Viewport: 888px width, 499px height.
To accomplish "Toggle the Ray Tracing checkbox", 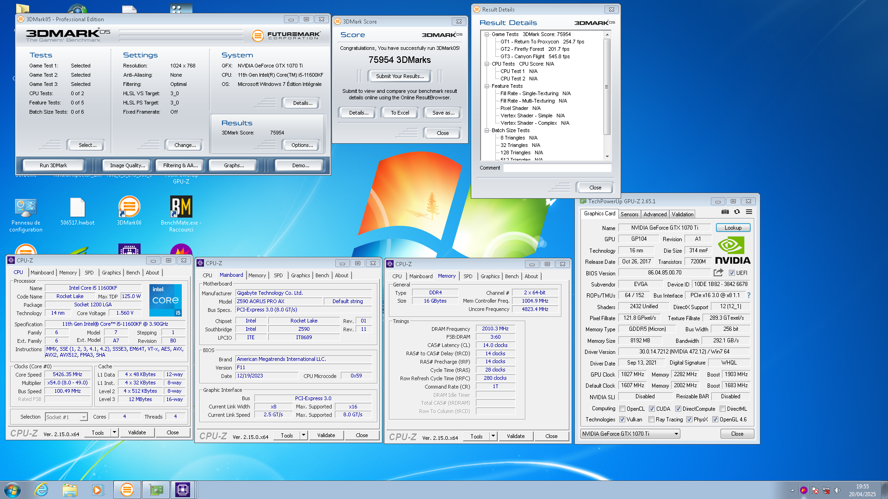I will click(651, 420).
